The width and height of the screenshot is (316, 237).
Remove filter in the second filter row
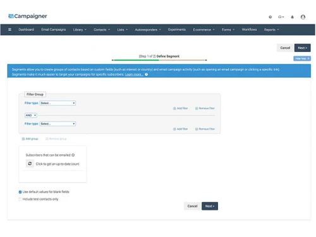(205, 129)
